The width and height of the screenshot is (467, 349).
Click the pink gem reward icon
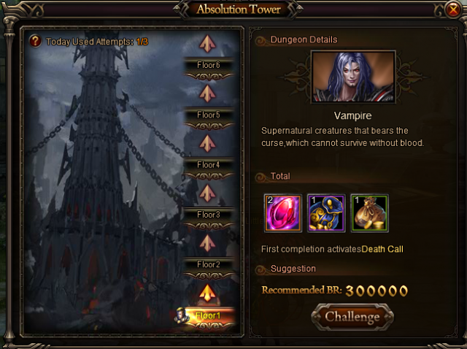(283, 212)
